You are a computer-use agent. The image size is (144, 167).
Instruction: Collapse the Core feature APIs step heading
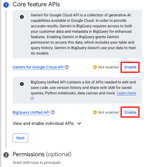click(x=36, y=4)
